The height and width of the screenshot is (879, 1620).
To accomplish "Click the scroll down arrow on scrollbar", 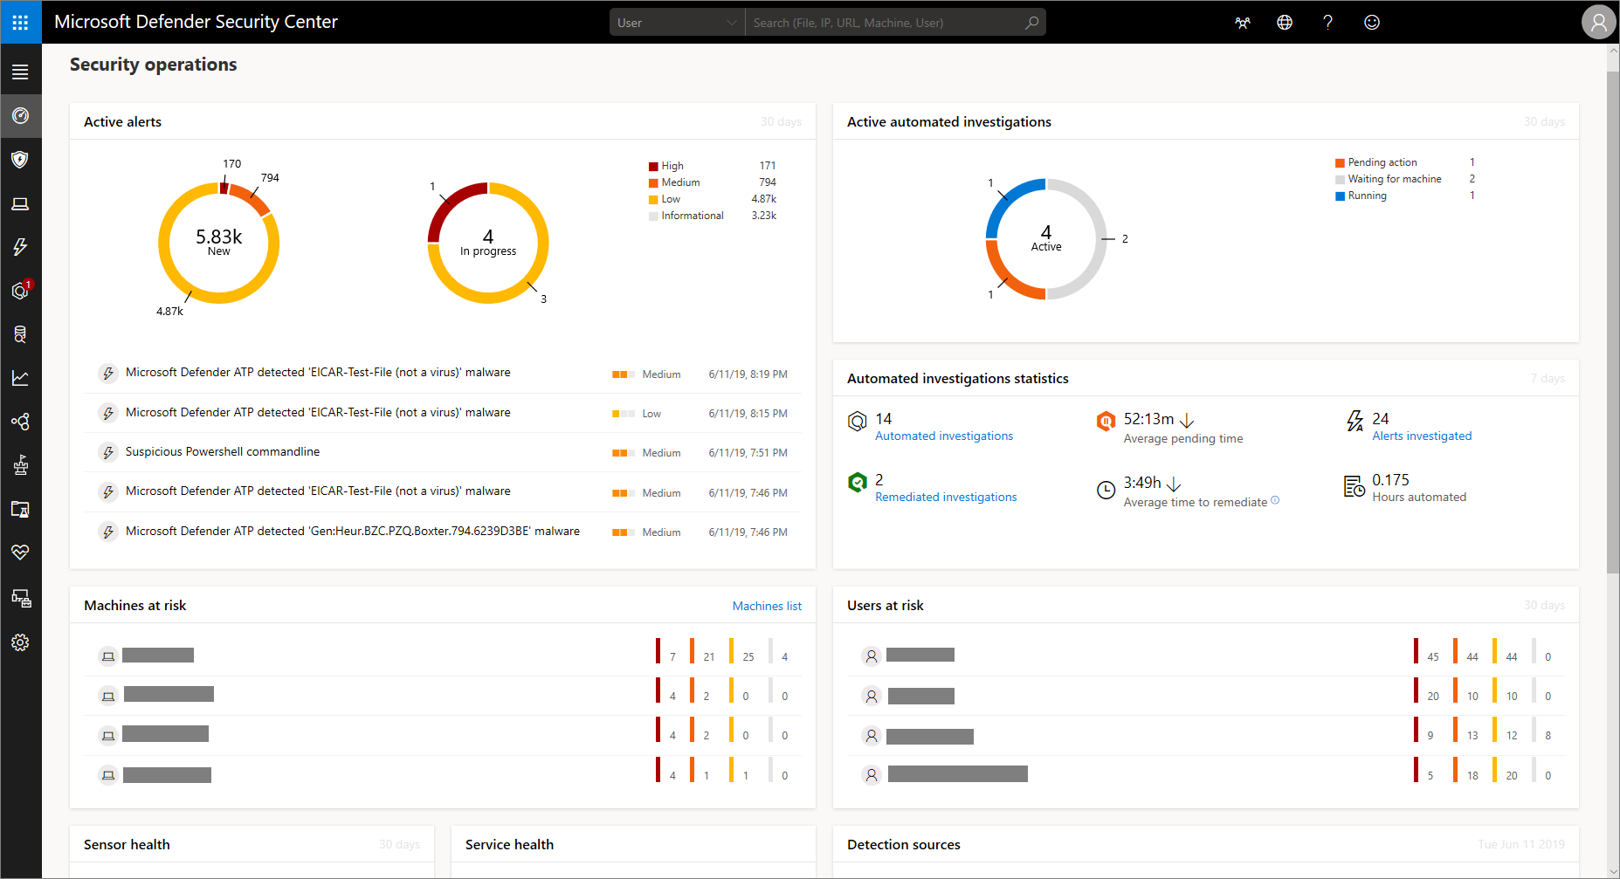I will [x=1612, y=871].
